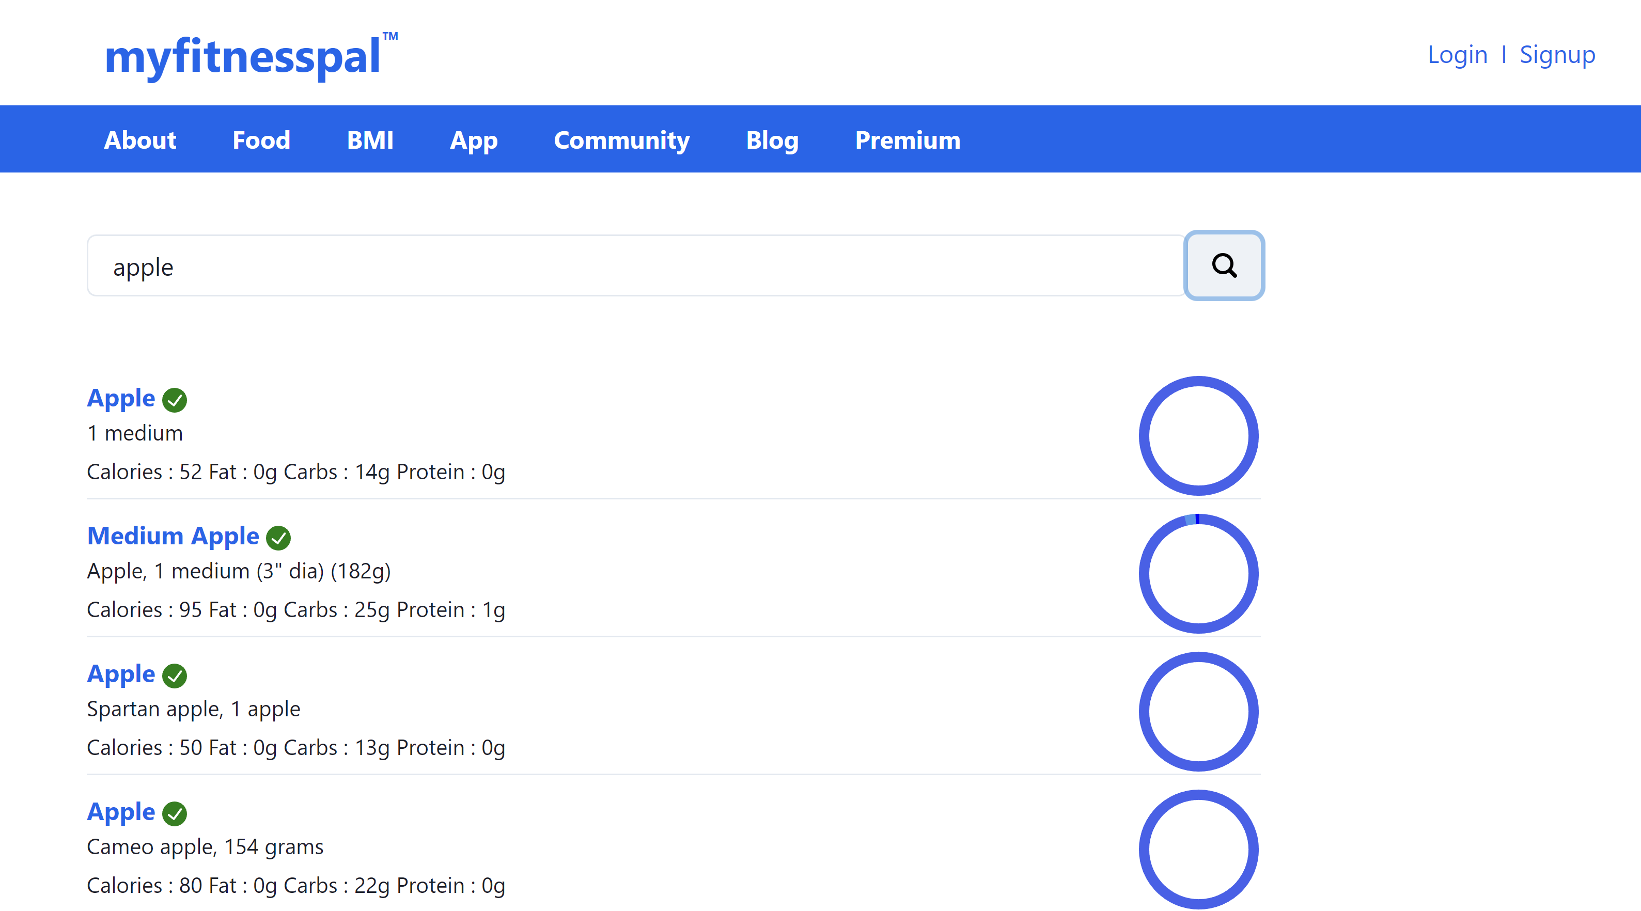
Task: Click the Login link
Action: (x=1457, y=55)
